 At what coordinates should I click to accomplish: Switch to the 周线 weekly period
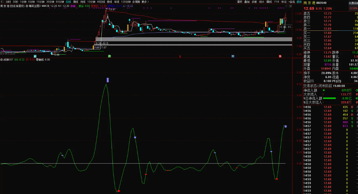pyautogui.click(x=75, y=2)
